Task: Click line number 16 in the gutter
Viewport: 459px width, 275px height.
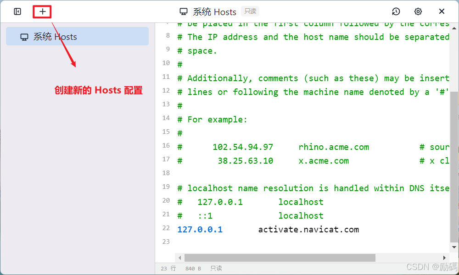Action: 166,145
